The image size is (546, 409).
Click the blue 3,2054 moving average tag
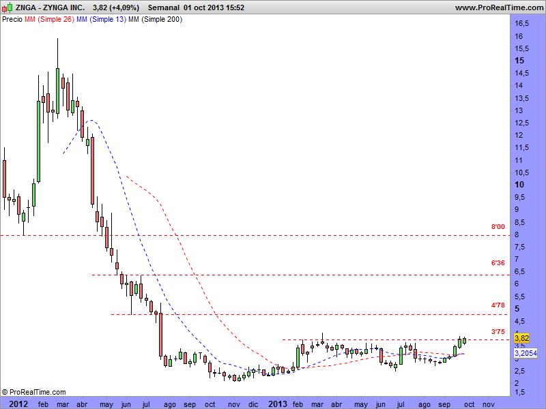click(x=526, y=353)
